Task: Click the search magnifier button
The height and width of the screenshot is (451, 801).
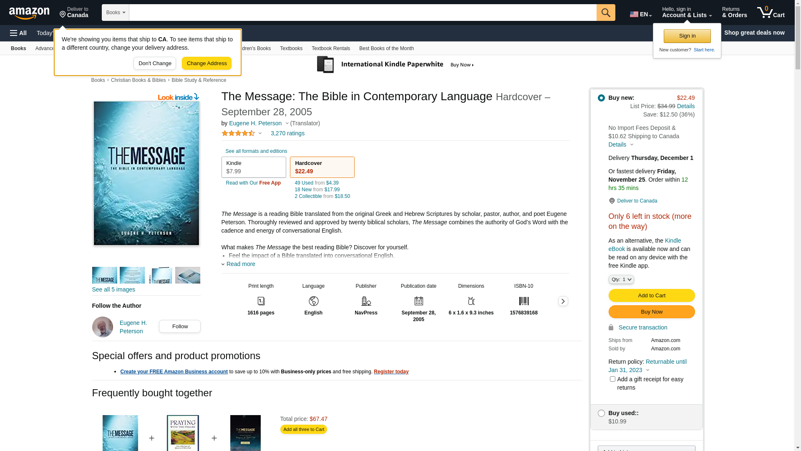Action: tap(606, 13)
